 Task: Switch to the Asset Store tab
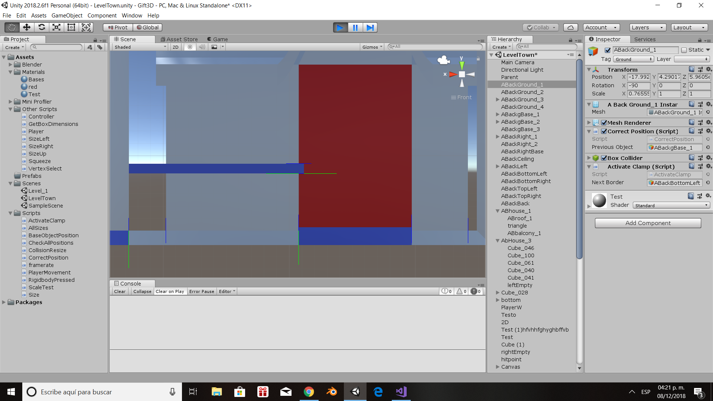(x=179, y=39)
